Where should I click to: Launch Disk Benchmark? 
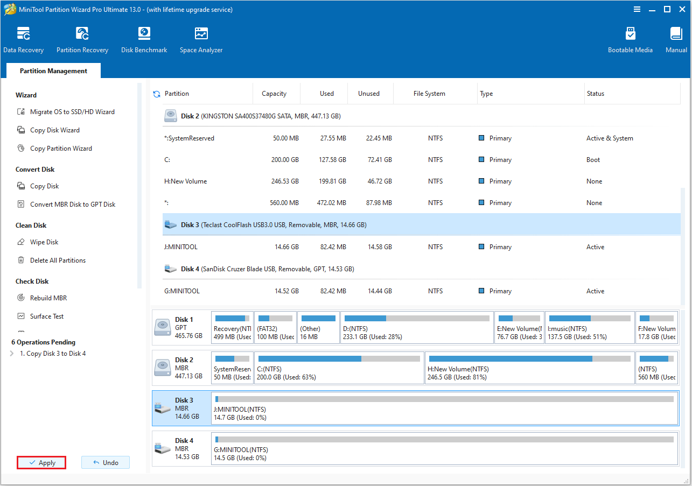click(144, 39)
